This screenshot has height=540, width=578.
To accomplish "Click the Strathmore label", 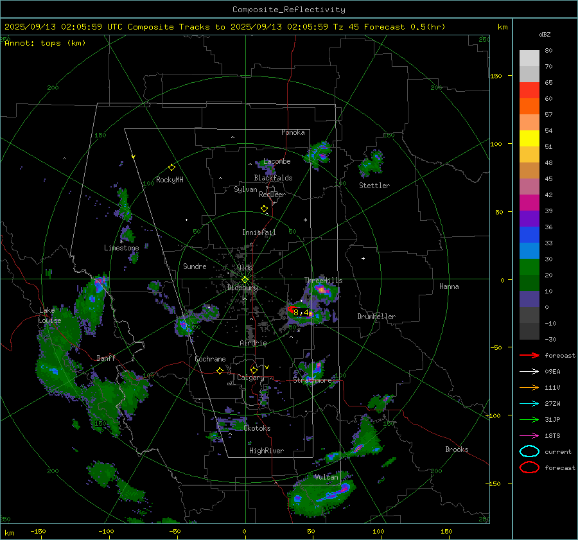I will click(312, 380).
